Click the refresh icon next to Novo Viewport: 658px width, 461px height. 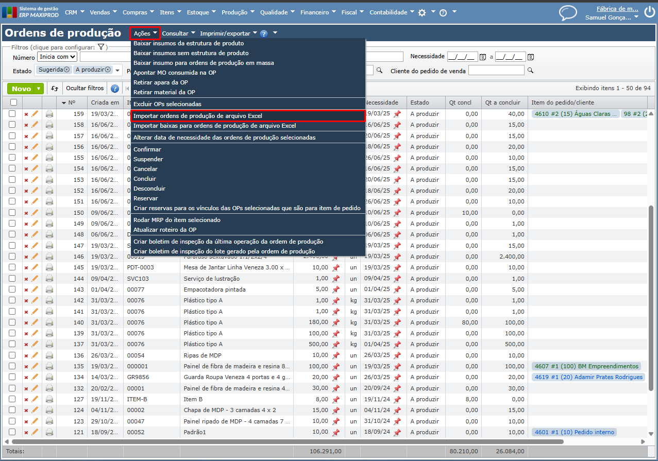[x=55, y=89]
